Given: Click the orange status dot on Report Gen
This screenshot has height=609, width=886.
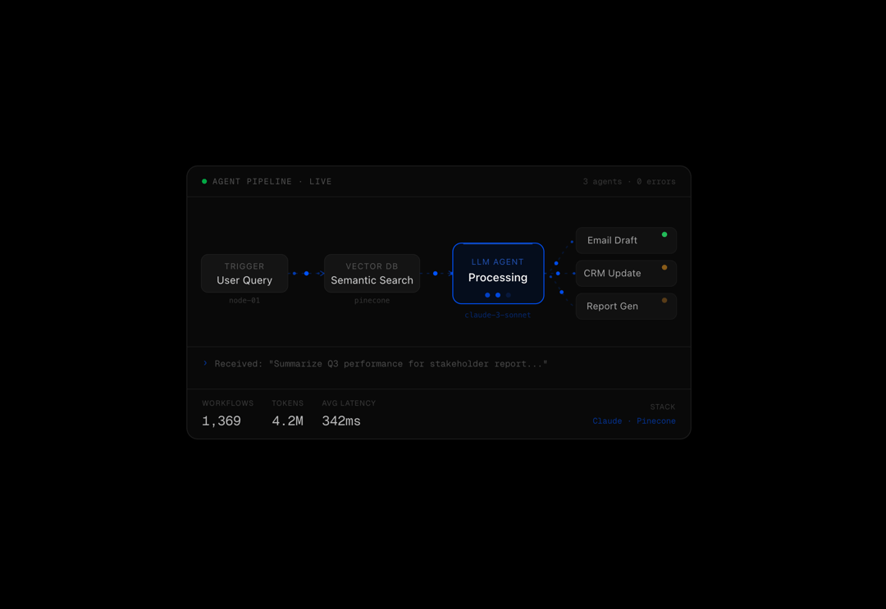Looking at the screenshot, I should coord(664,300).
